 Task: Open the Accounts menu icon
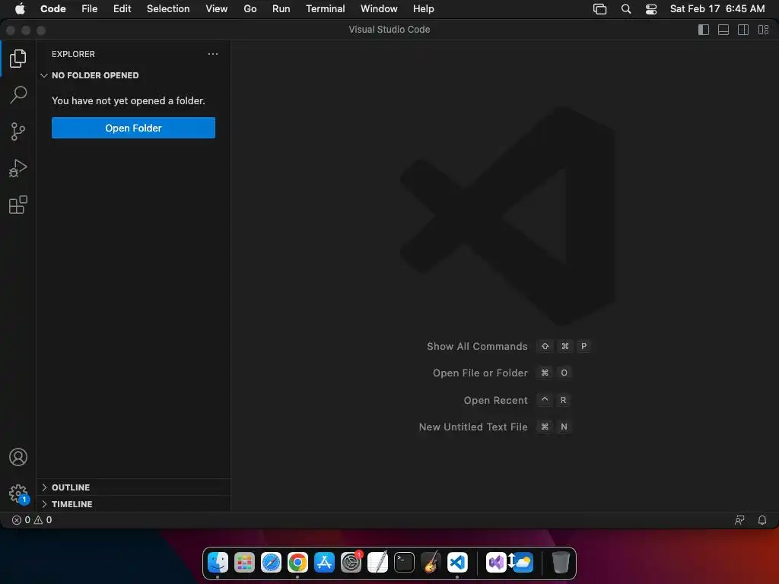coord(18,457)
